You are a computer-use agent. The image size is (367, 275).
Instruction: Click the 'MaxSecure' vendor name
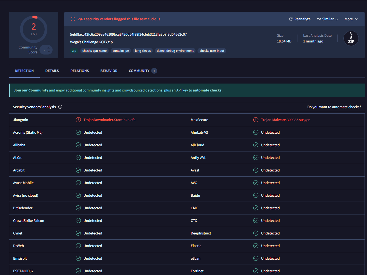point(199,120)
